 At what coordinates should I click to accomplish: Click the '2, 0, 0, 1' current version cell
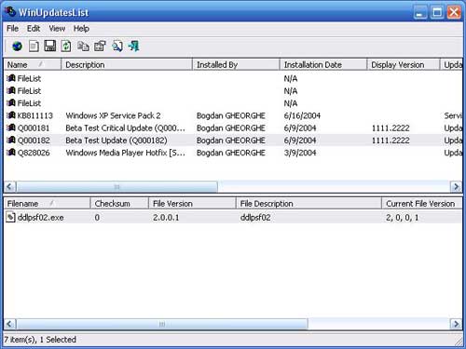coord(403,218)
